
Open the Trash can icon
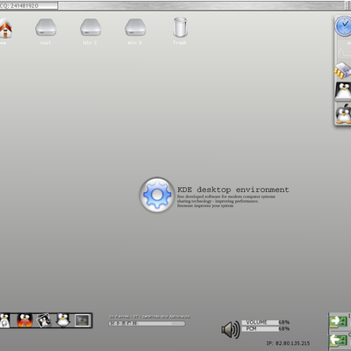pos(180,27)
